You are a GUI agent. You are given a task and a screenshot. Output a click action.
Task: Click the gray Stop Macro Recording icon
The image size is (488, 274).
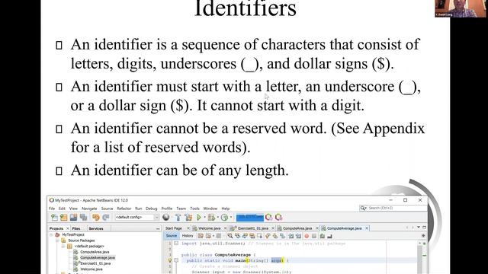(x=314, y=236)
